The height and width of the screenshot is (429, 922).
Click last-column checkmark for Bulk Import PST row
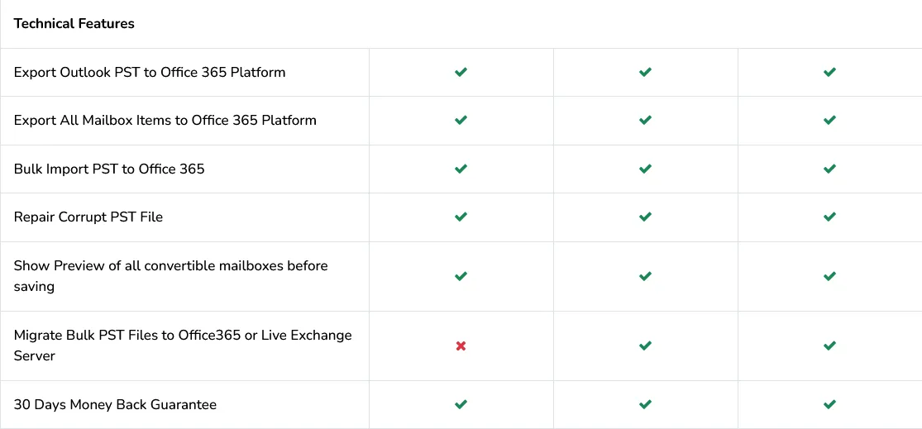829,169
